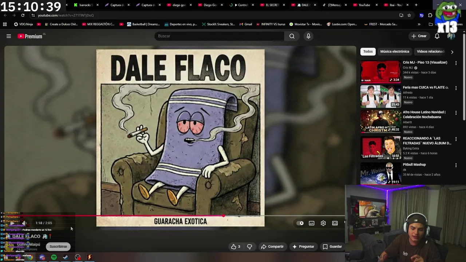Screen dimensions: 466x262
Task: Open options menu for Cris MJ - Piso 13
Action: tap(456, 63)
